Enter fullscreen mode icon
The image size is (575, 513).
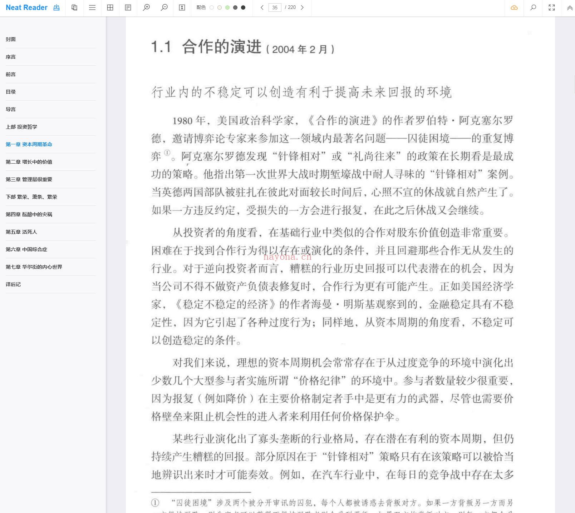(x=552, y=8)
